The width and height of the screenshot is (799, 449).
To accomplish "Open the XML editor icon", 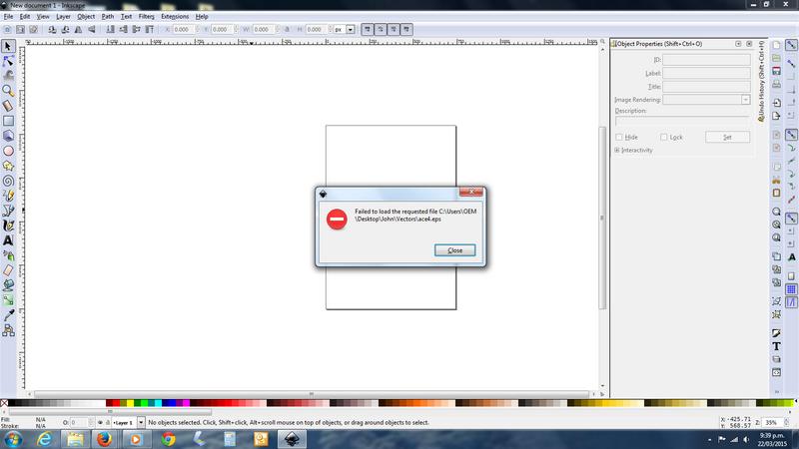I will pyautogui.click(x=776, y=372).
